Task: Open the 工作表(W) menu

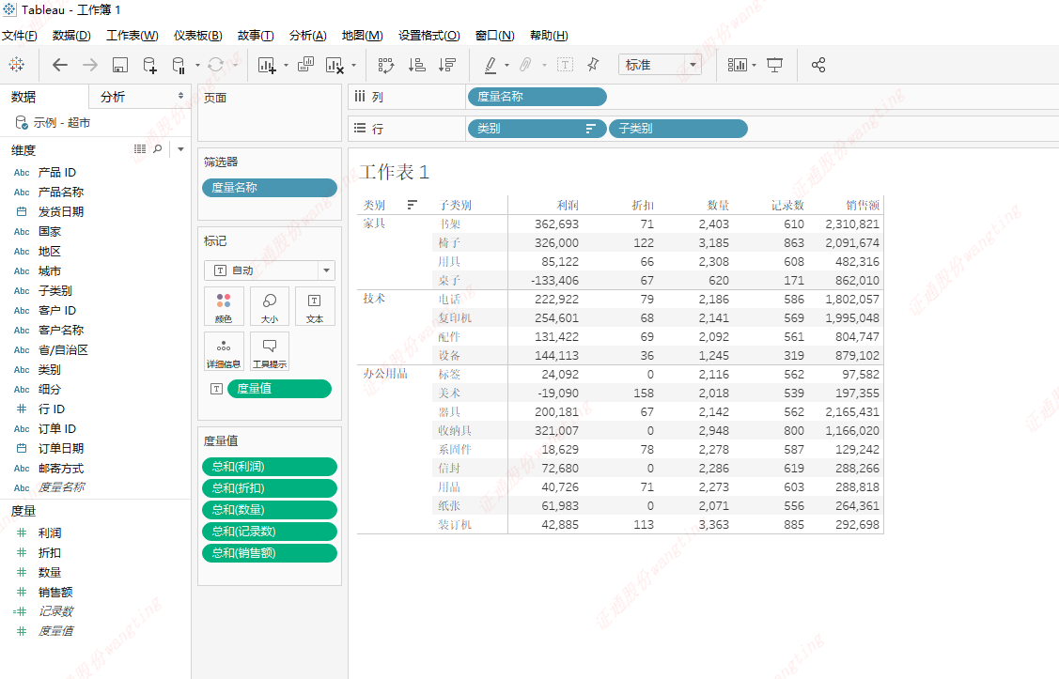Action: 132,35
